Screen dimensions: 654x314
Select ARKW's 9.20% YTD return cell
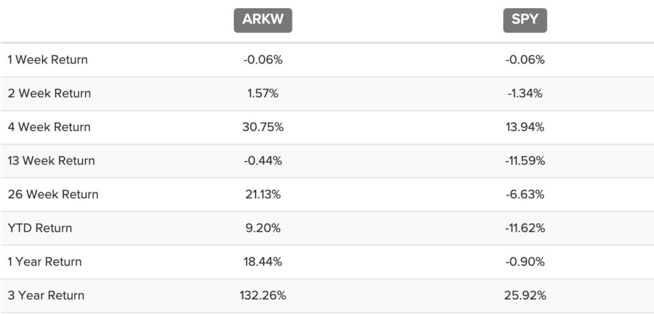click(x=262, y=228)
